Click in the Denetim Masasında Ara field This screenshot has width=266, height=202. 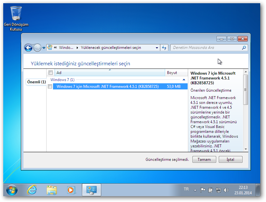(x=206, y=48)
